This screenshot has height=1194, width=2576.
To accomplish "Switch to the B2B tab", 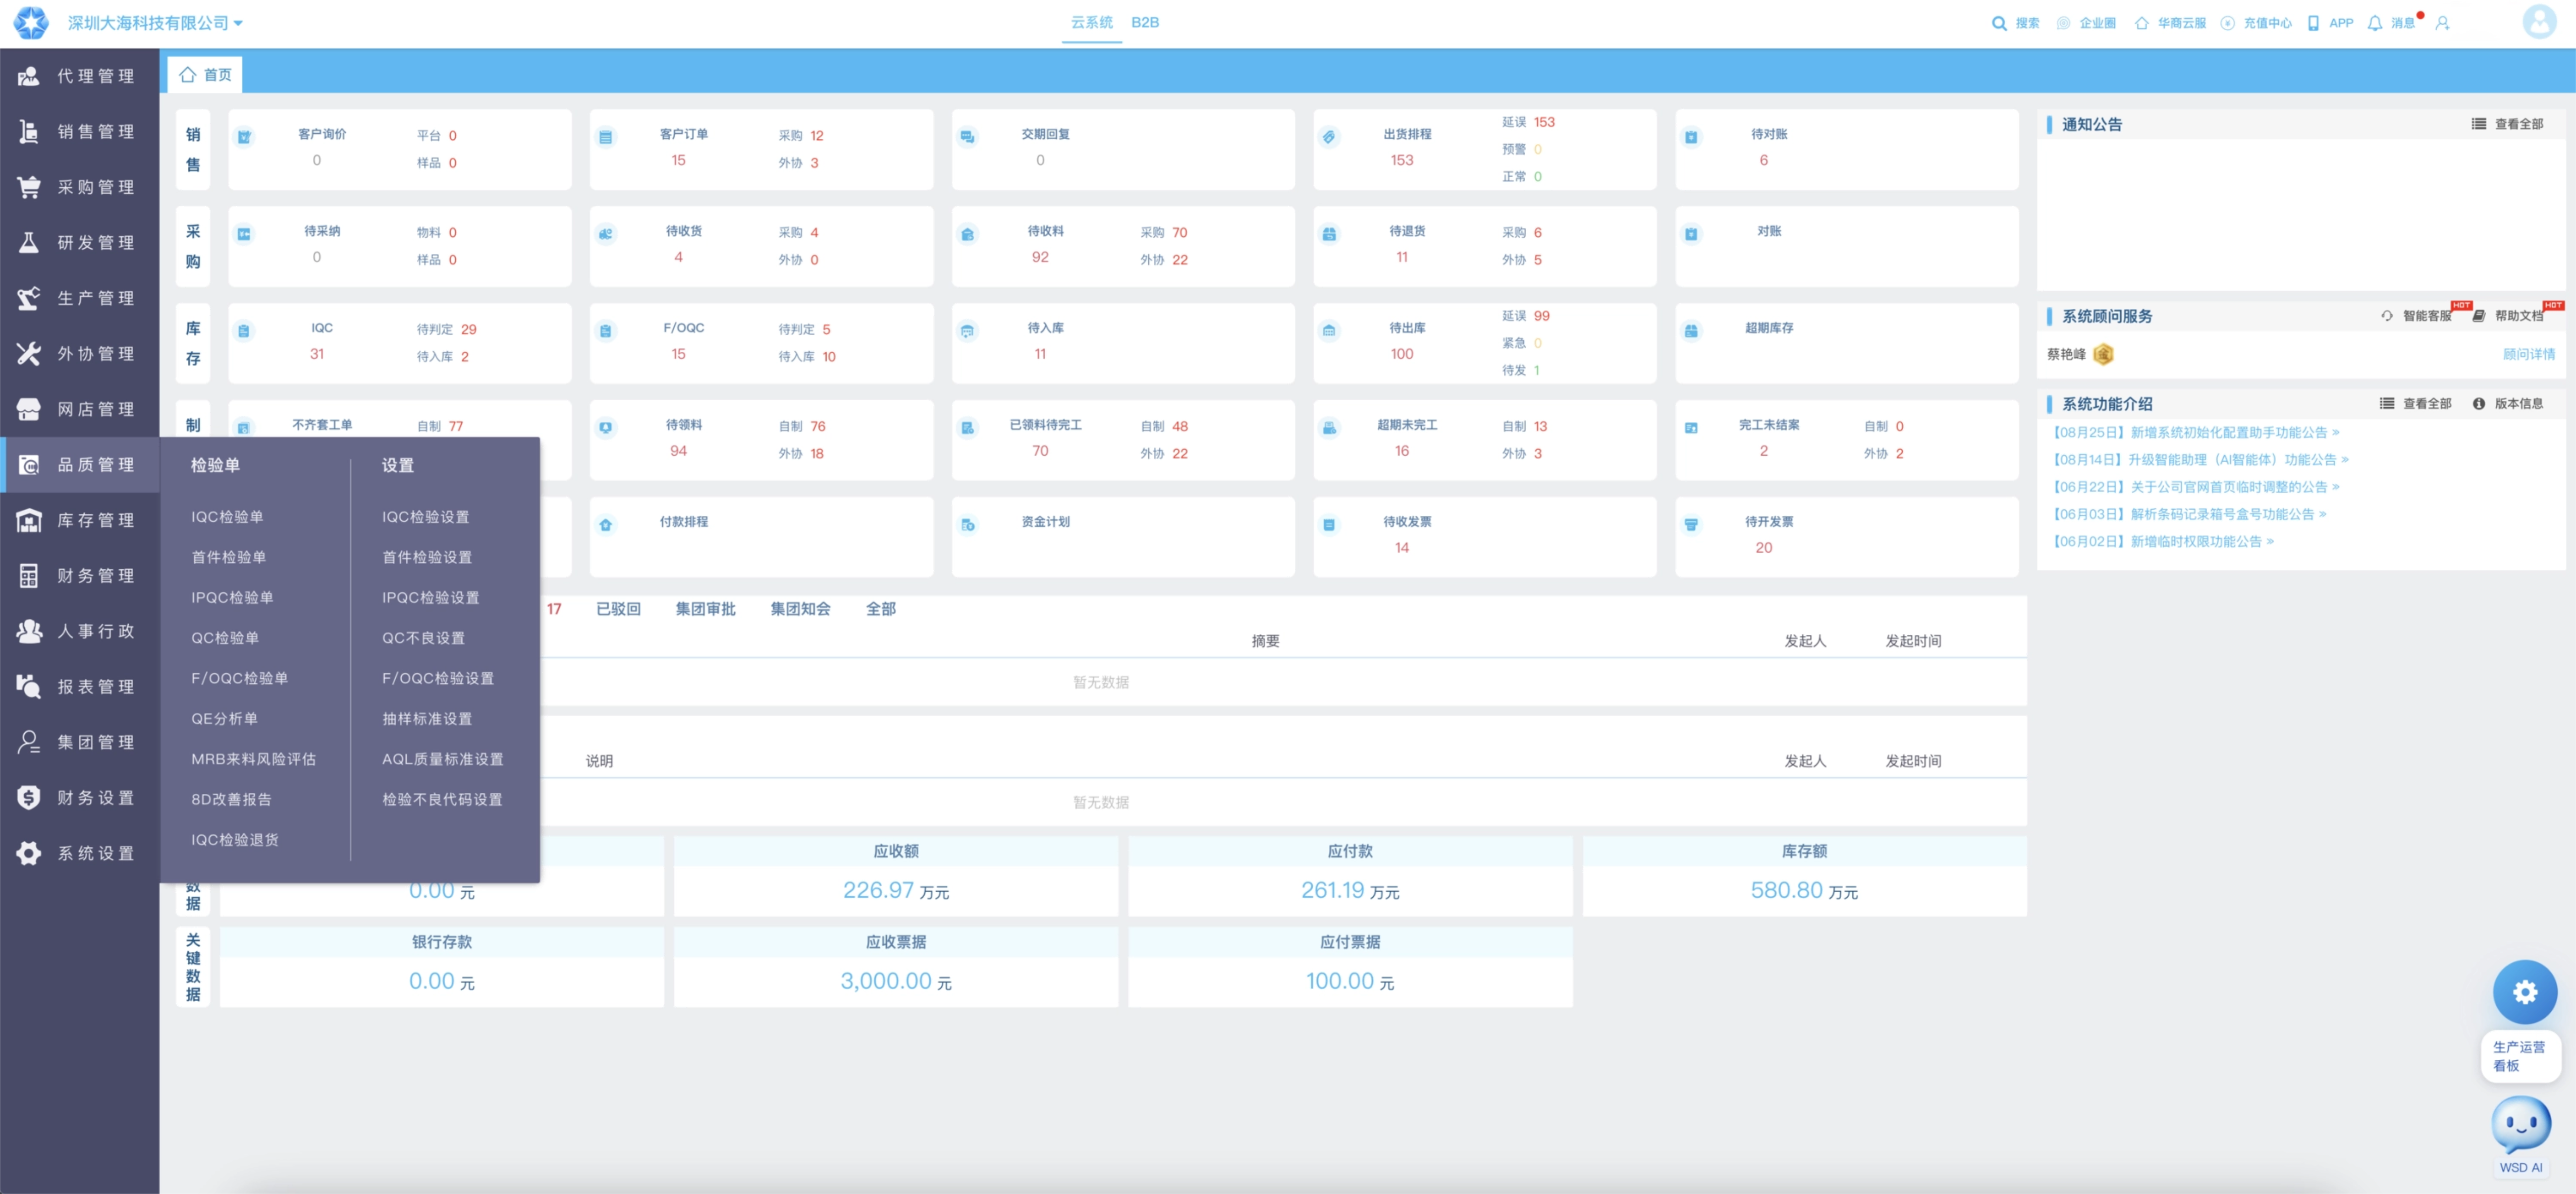I will pyautogui.click(x=1145, y=22).
